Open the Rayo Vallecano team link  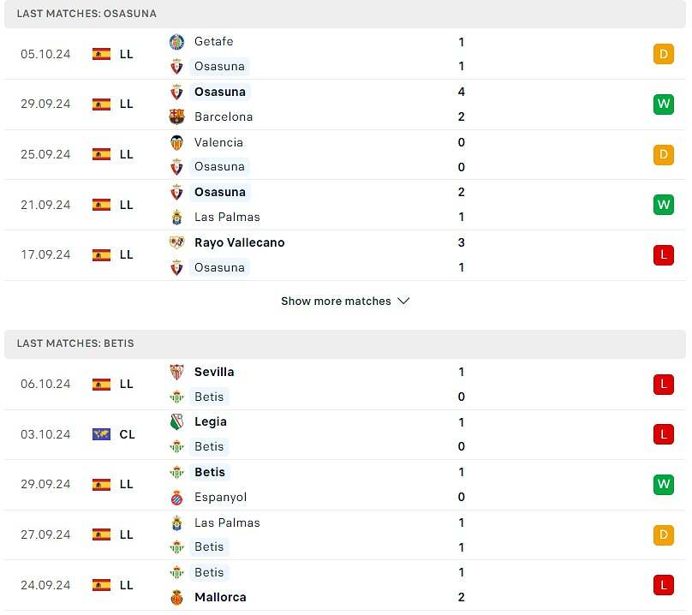click(239, 242)
